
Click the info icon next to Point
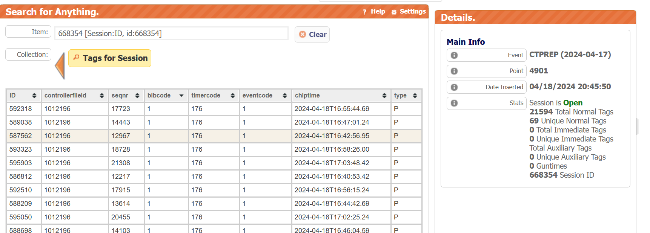454,71
